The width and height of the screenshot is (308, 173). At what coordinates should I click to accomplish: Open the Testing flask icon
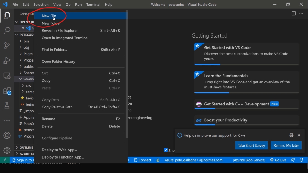click(7, 105)
